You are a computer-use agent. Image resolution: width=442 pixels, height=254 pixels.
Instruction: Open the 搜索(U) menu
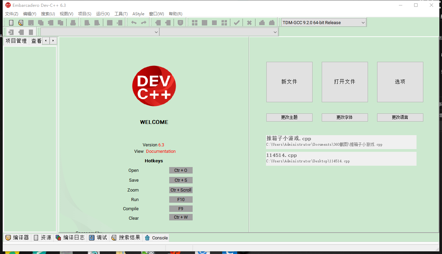(x=48, y=14)
